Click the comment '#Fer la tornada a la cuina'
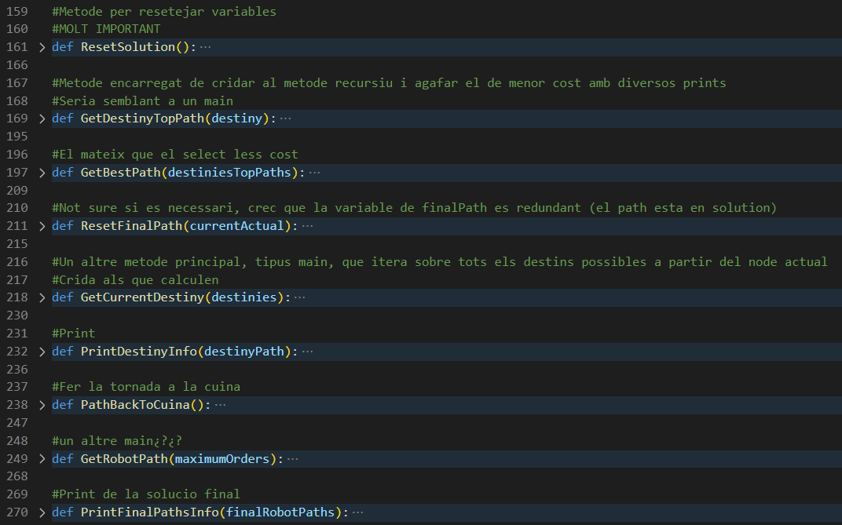The image size is (842, 525). coord(146,387)
